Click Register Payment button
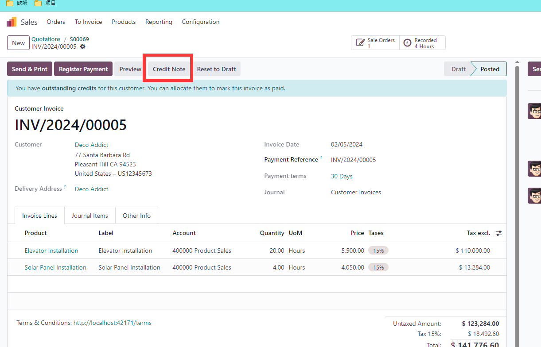Image resolution: width=541 pixels, height=347 pixels. pyautogui.click(x=83, y=69)
